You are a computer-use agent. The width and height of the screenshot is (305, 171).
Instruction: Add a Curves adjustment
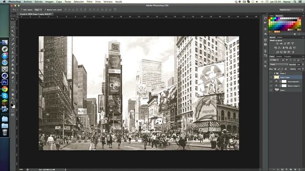[x=285, y=44]
